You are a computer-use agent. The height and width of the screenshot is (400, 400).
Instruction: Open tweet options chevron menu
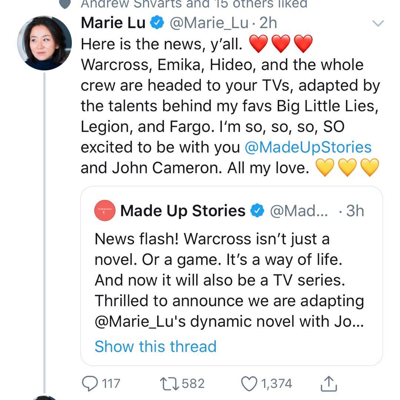tap(378, 24)
